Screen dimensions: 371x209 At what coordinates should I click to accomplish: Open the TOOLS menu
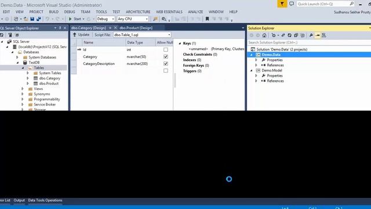(101, 12)
